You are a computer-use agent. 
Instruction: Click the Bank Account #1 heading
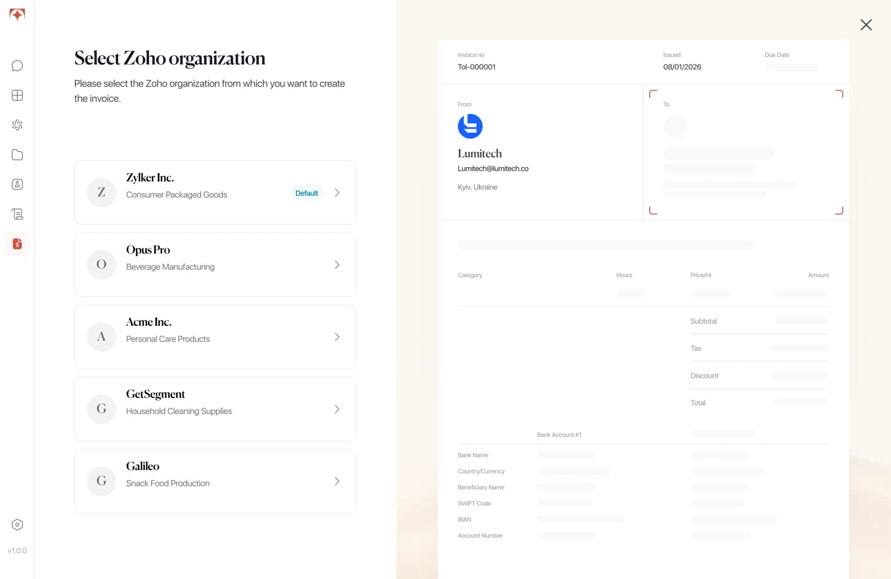coord(559,435)
